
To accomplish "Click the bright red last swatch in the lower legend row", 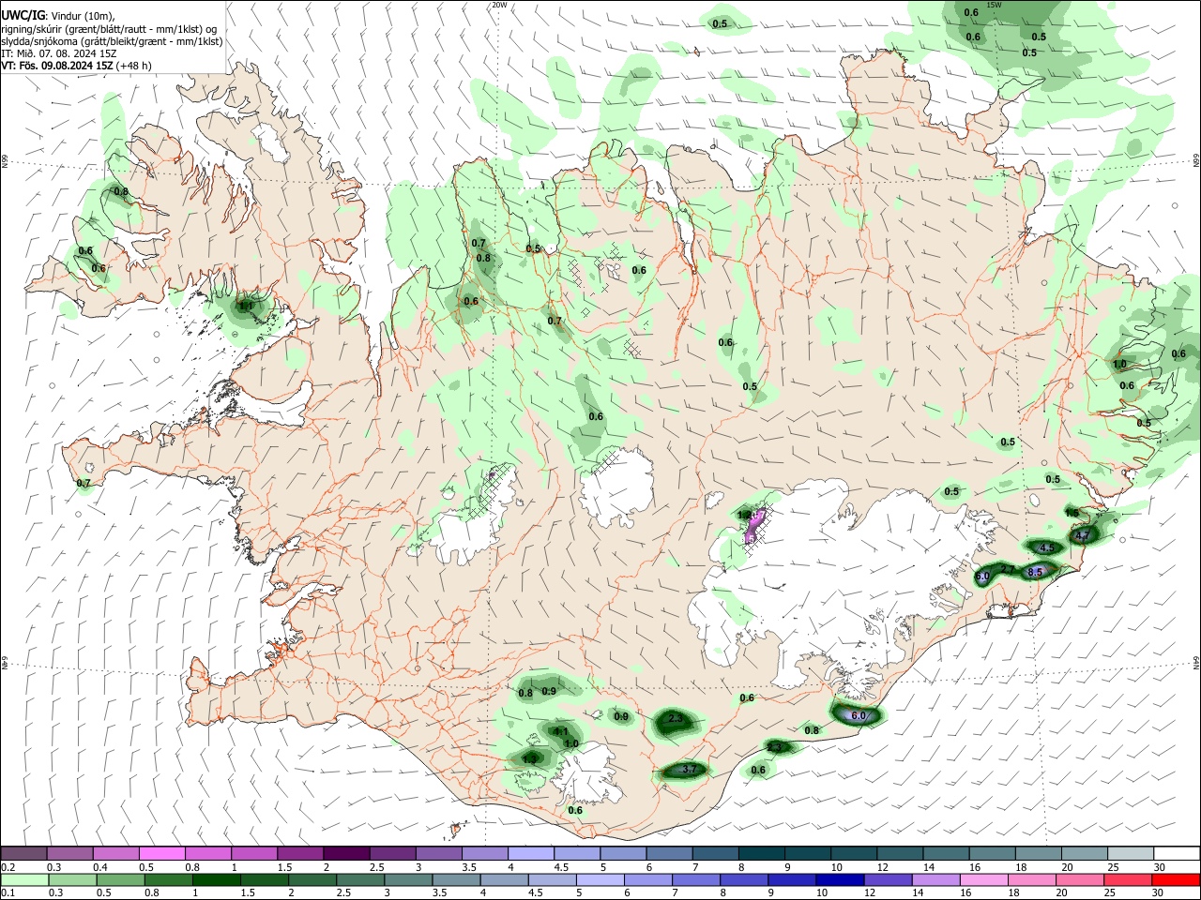I will coord(1176,879).
